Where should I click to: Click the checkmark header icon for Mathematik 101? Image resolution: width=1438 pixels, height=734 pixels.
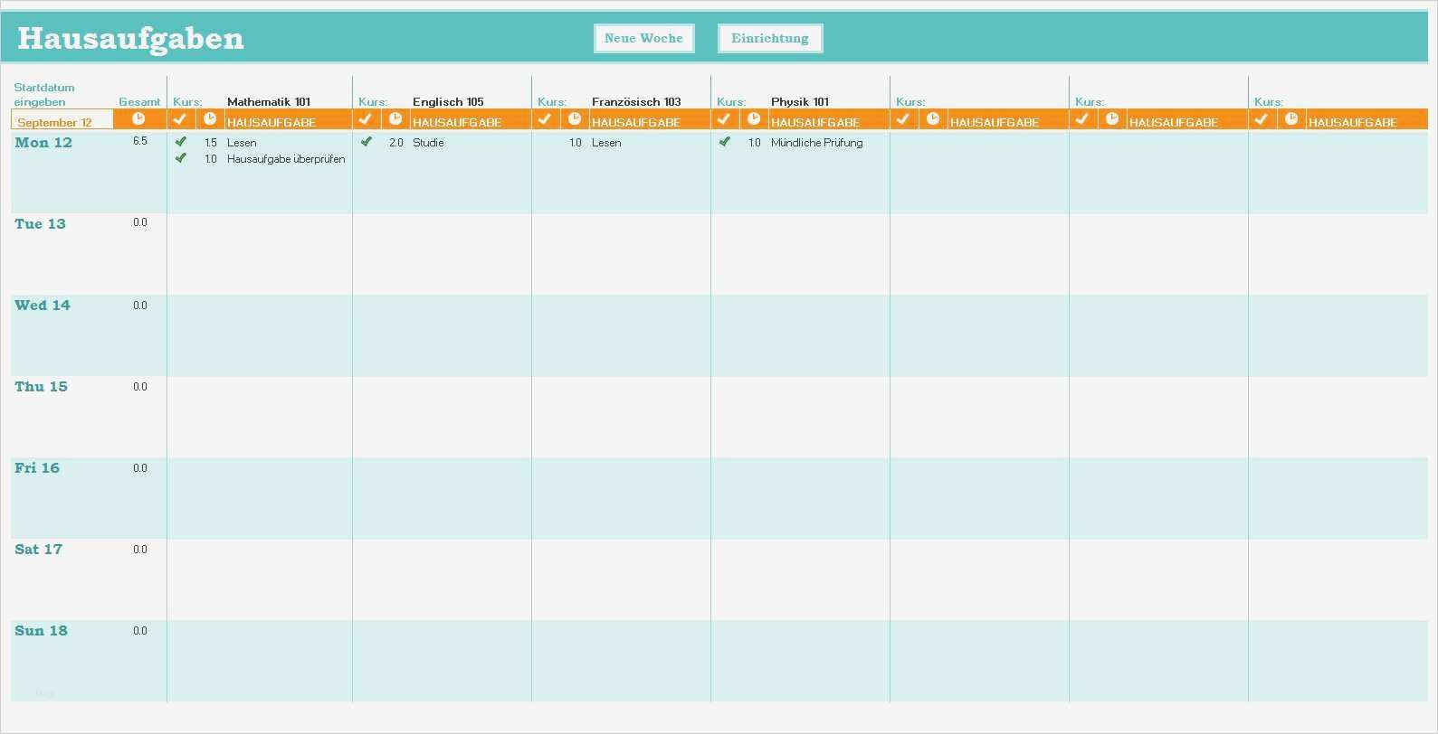[180, 119]
